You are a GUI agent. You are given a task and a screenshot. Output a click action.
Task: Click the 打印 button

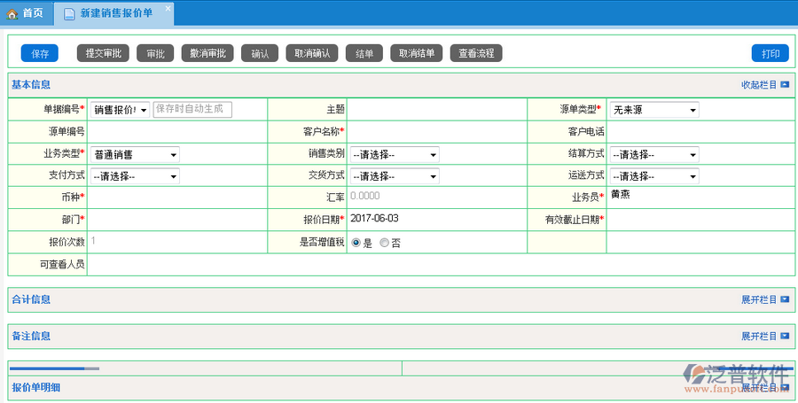click(770, 53)
